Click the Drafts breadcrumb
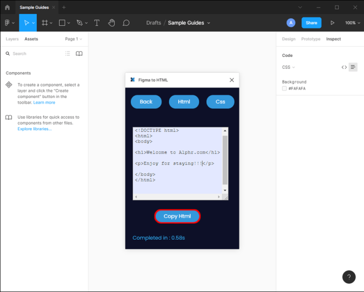Viewport: 364px width, 292px height. point(154,23)
